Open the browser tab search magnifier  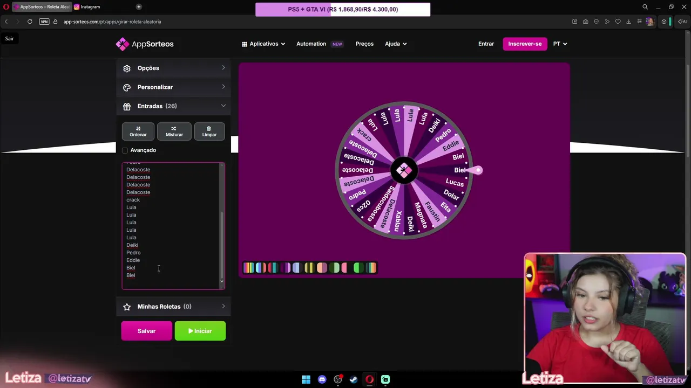click(645, 7)
